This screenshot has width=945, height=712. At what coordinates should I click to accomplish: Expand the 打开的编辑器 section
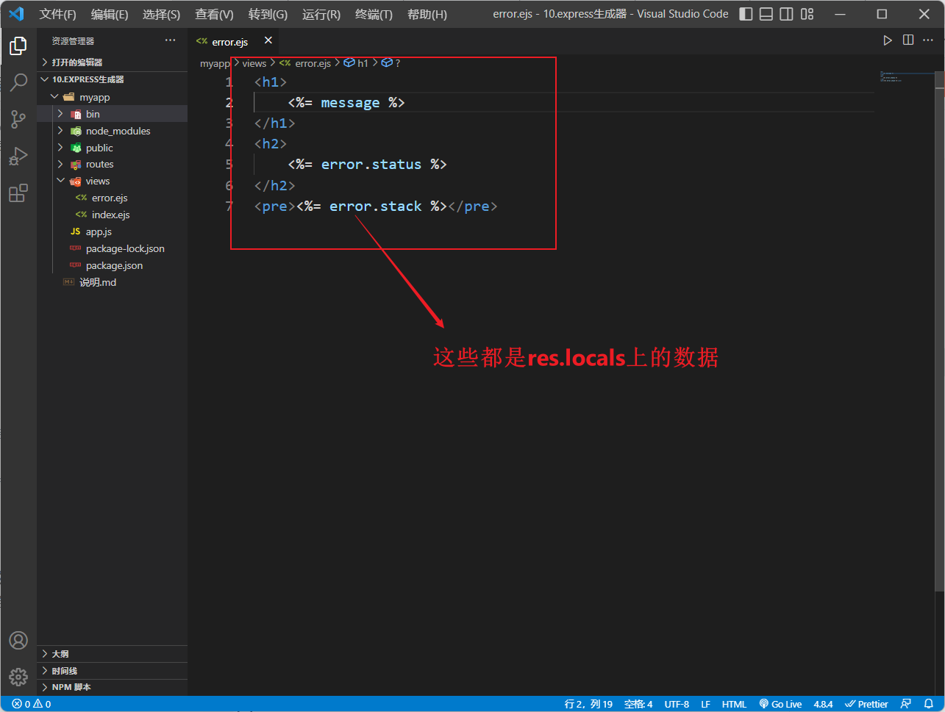pos(112,62)
